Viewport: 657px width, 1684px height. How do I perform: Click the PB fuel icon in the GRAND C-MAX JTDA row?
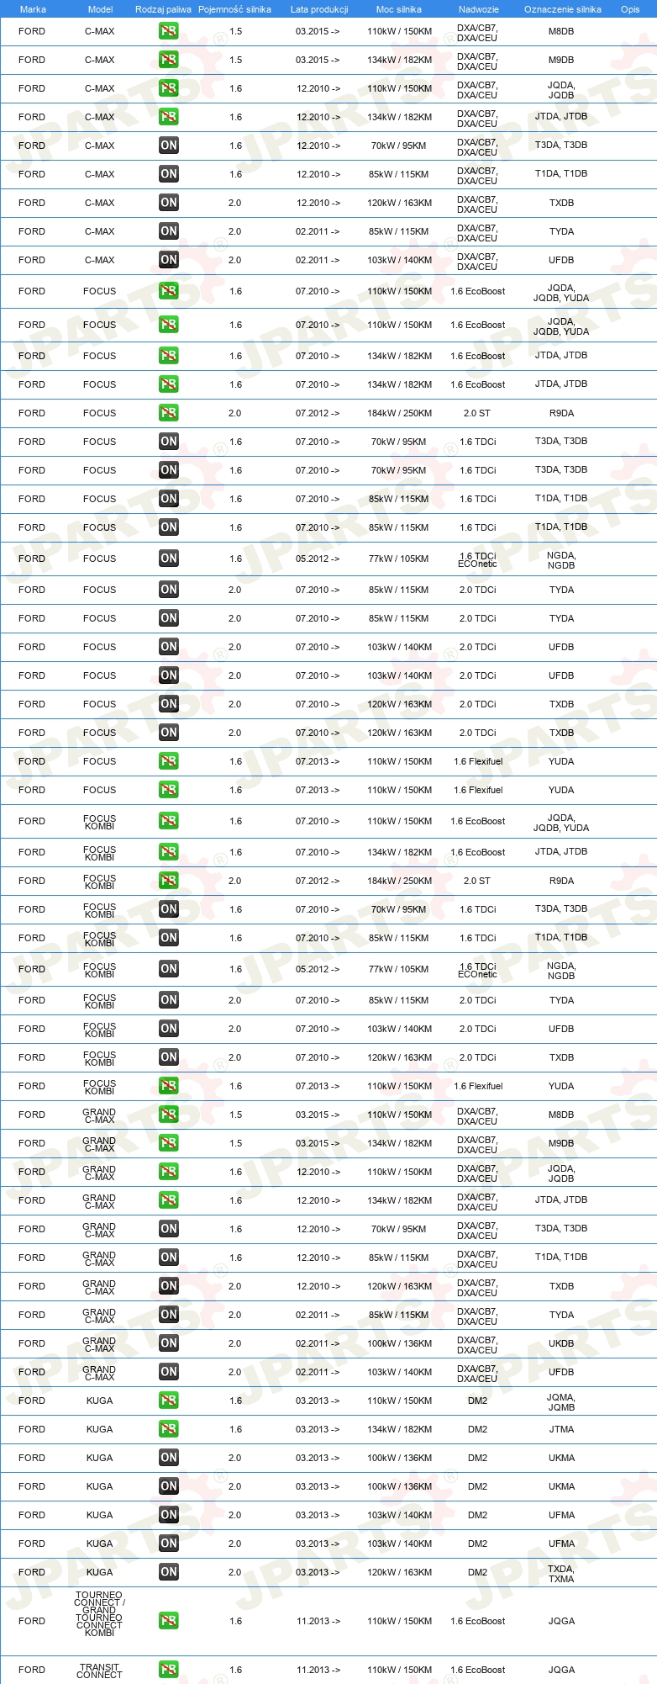tap(169, 1200)
